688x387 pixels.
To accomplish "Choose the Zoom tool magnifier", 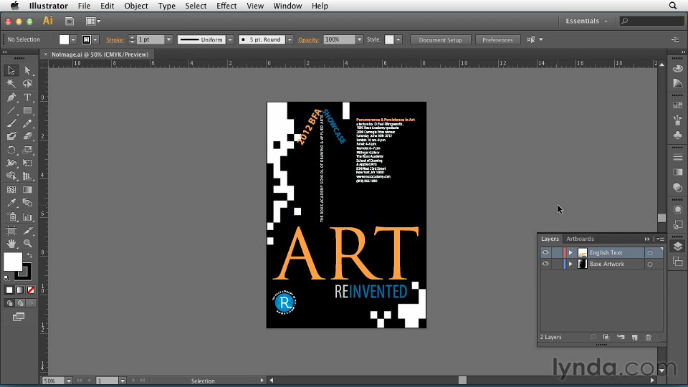I will click(x=27, y=244).
